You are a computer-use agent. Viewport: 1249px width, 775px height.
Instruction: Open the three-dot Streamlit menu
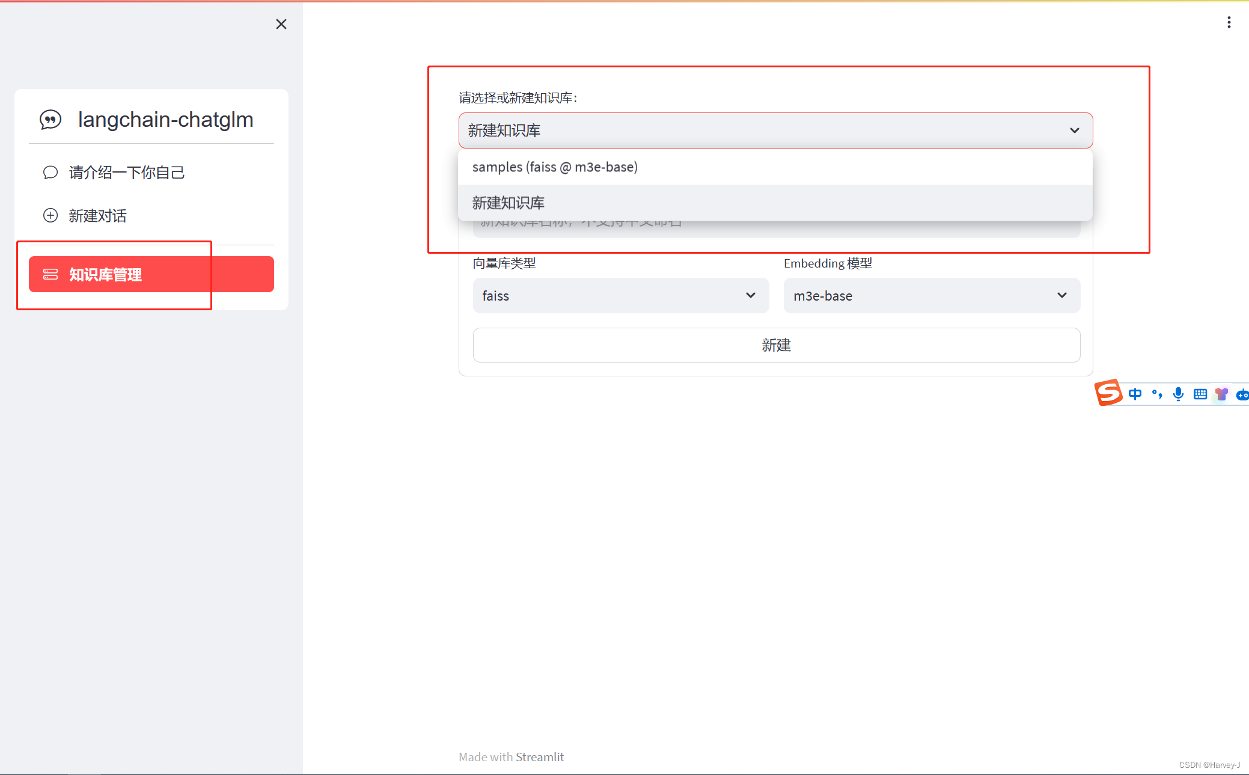pyautogui.click(x=1229, y=22)
